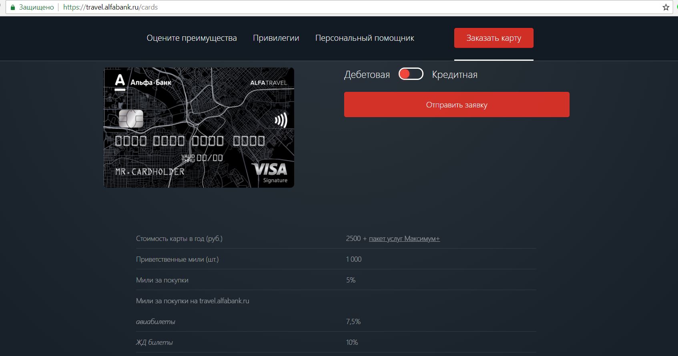678x356 pixels.
Task: Click the green secure lock icon
Action: [x=13, y=7]
